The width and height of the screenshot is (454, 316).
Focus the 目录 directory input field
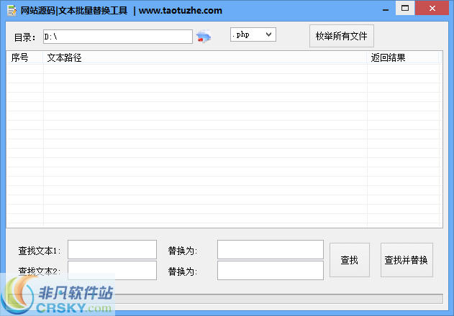pos(118,37)
